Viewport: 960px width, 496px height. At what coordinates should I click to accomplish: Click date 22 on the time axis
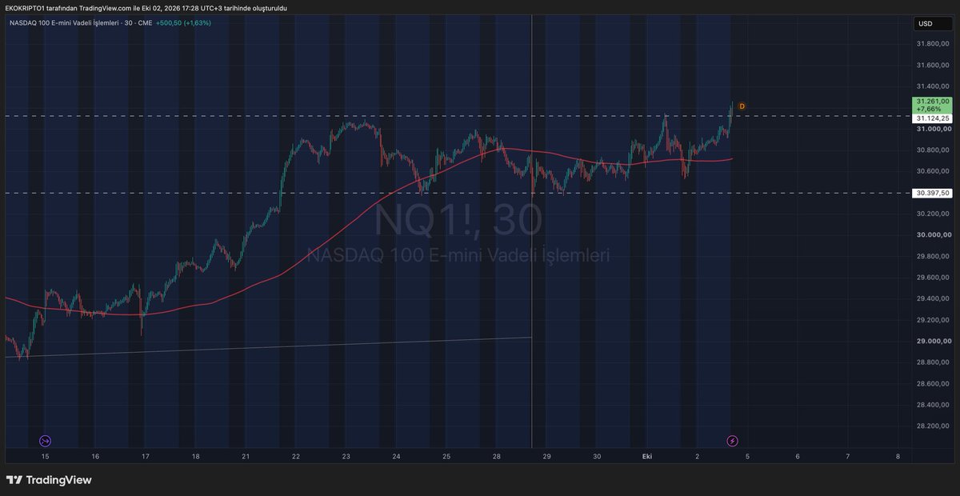296,457
